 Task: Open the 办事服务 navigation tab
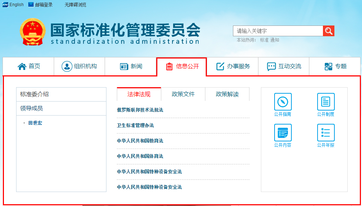point(233,66)
